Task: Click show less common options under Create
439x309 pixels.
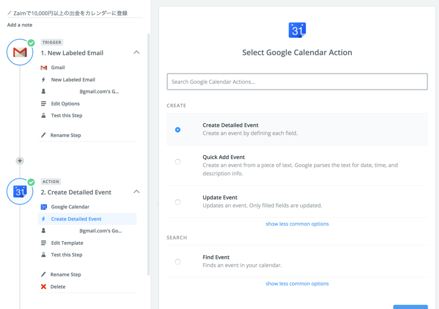Action: [x=297, y=224]
